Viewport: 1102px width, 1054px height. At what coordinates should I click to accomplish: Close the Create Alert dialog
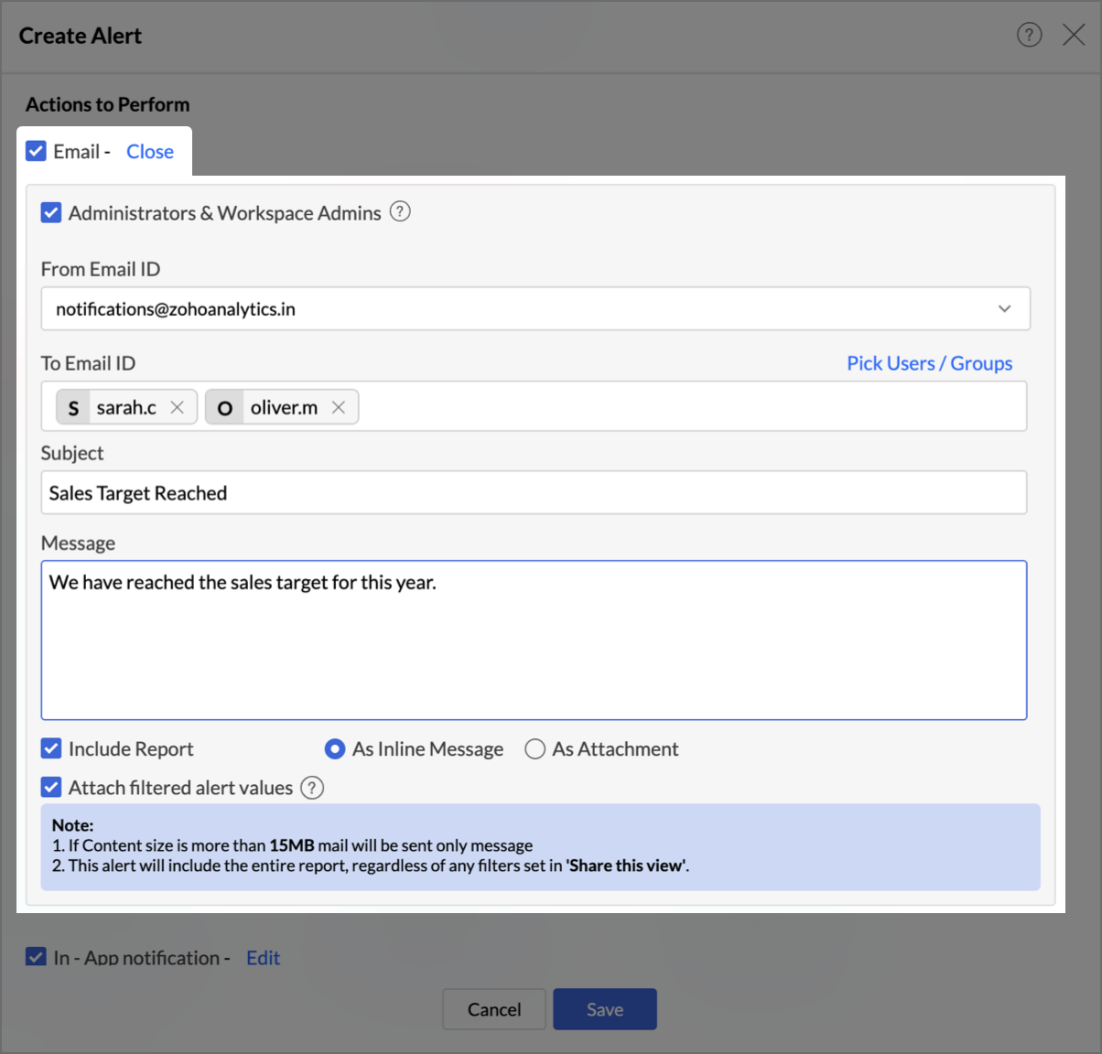point(1074,35)
